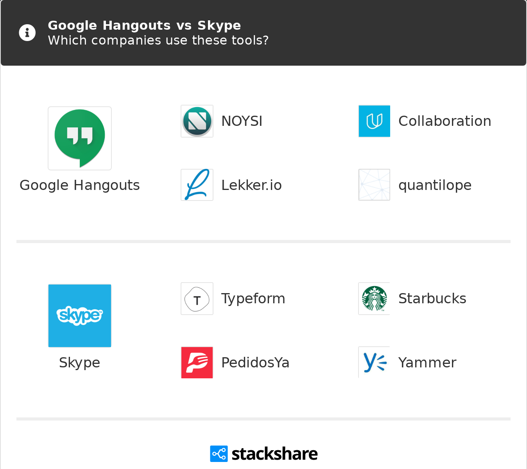The height and width of the screenshot is (469, 527).
Task: Click the Skype logo icon
Action: point(80,315)
